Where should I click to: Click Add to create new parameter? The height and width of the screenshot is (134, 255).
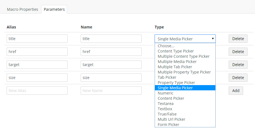coord(236,91)
